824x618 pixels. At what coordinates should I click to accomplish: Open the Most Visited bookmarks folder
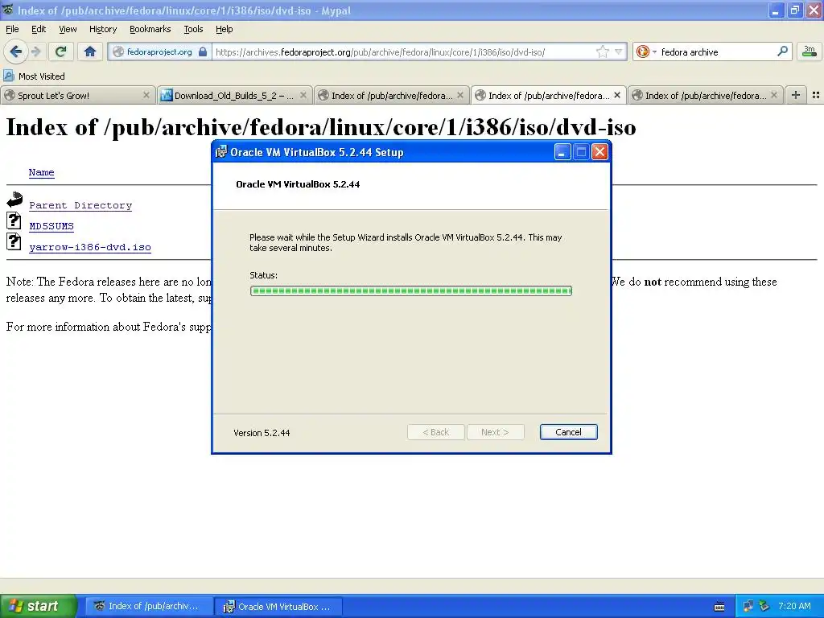[35, 76]
